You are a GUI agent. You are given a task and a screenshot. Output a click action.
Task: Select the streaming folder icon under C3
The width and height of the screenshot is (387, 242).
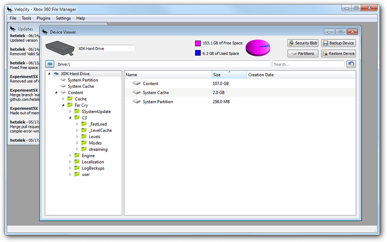83,149
